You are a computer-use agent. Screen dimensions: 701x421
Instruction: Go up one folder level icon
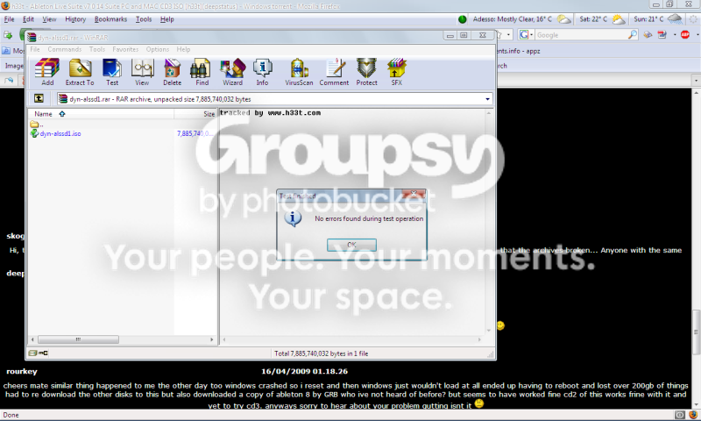click(39, 98)
